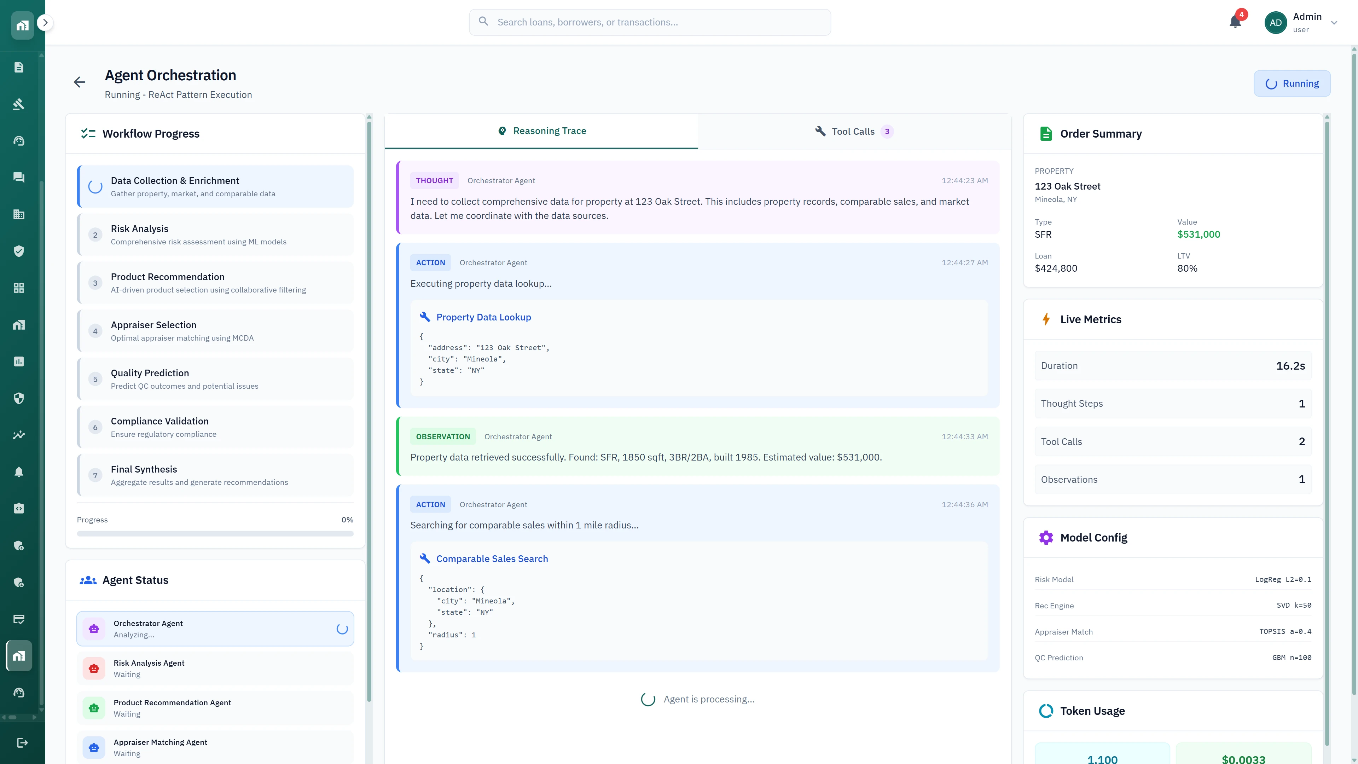This screenshot has width=1358, height=764.
Task: Click the highlighted Agent Orchestration sidebar icon
Action: (x=19, y=656)
